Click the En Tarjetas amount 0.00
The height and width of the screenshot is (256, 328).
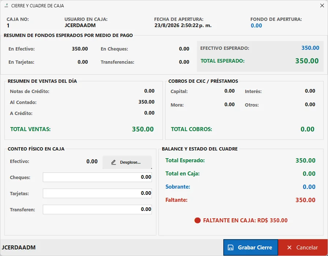pos(83,62)
